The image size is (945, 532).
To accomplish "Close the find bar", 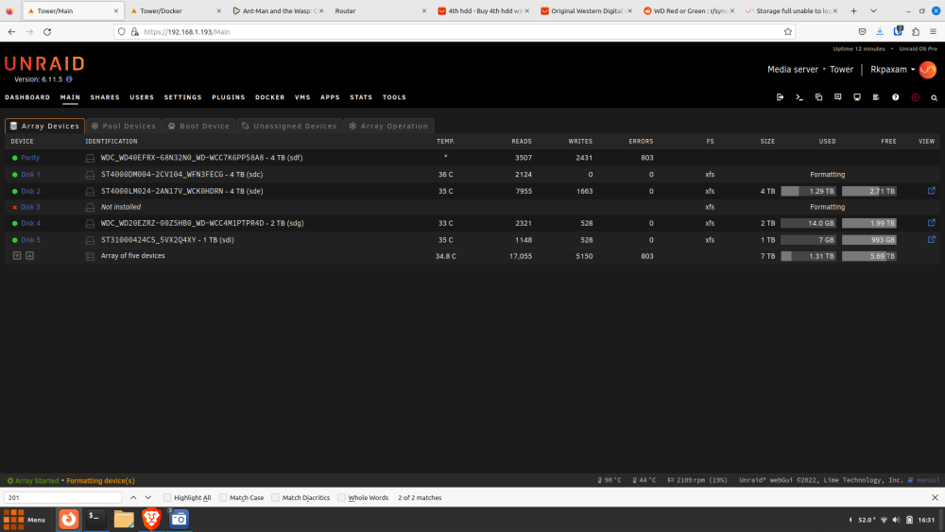I will 935,498.
